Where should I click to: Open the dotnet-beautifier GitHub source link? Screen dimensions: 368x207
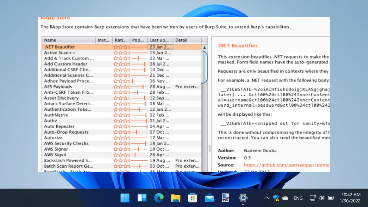287,165
